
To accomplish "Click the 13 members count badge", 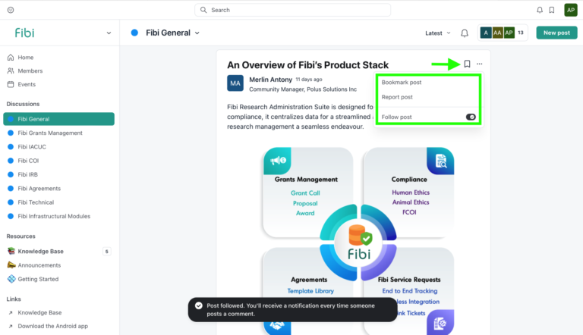I will 521,33.
